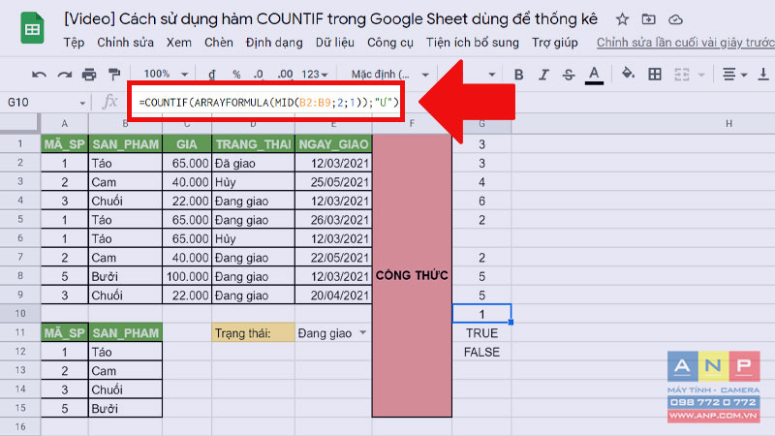Select the FALSE cell in column G

pos(481,352)
